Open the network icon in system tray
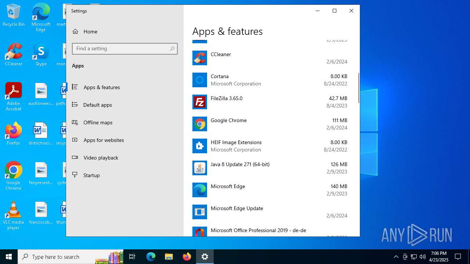 click(x=414, y=257)
